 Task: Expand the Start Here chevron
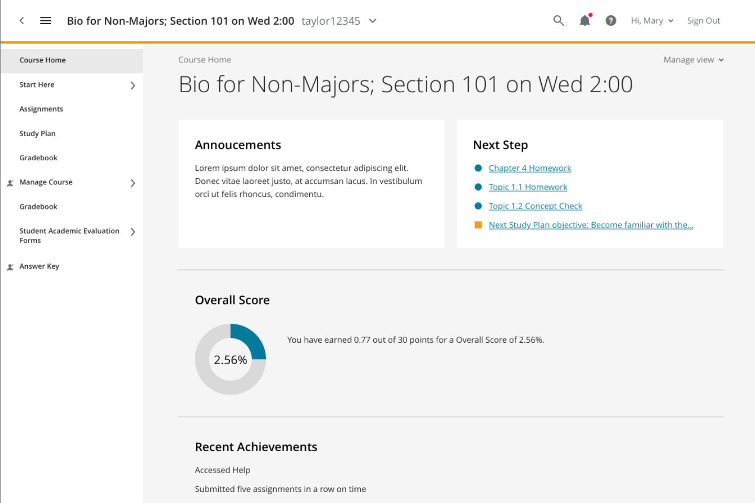tap(133, 85)
